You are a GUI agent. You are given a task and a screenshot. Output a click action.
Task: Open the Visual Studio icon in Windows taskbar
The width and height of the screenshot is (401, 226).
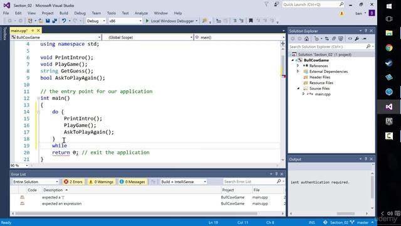(x=389, y=107)
